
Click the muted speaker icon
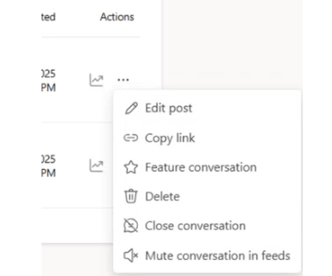click(x=131, y=255)
